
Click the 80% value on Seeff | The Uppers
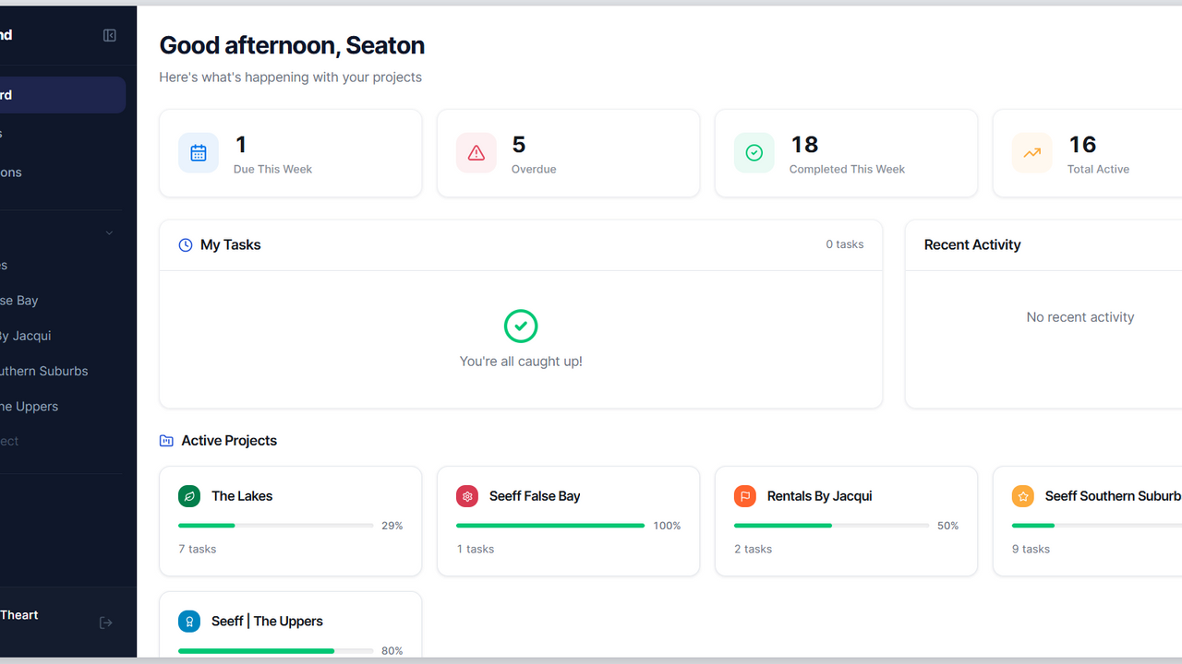392,651
